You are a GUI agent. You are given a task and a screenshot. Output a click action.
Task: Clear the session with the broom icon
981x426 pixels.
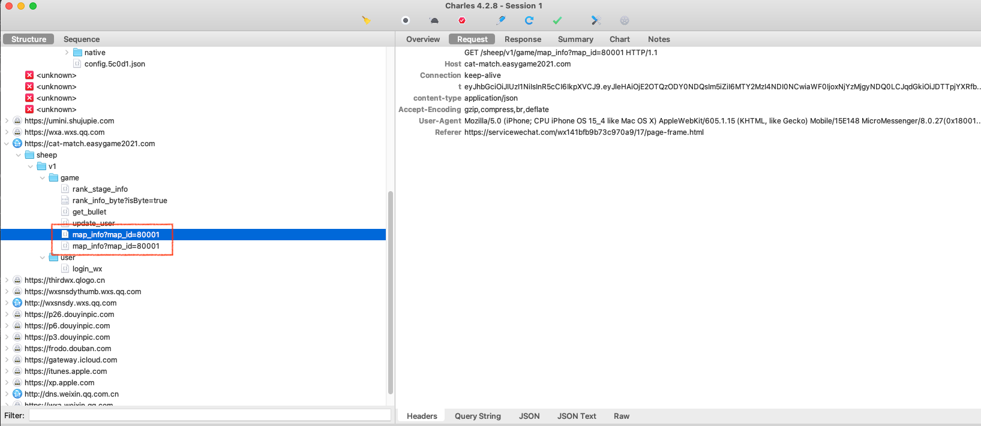click(x=366, y=20)
